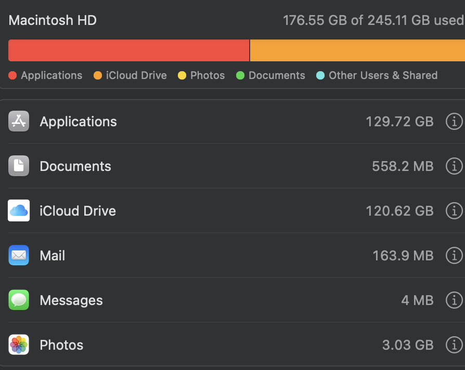Select the iCloud Drive row label
465x370 pixels.
tap(78, 211)
